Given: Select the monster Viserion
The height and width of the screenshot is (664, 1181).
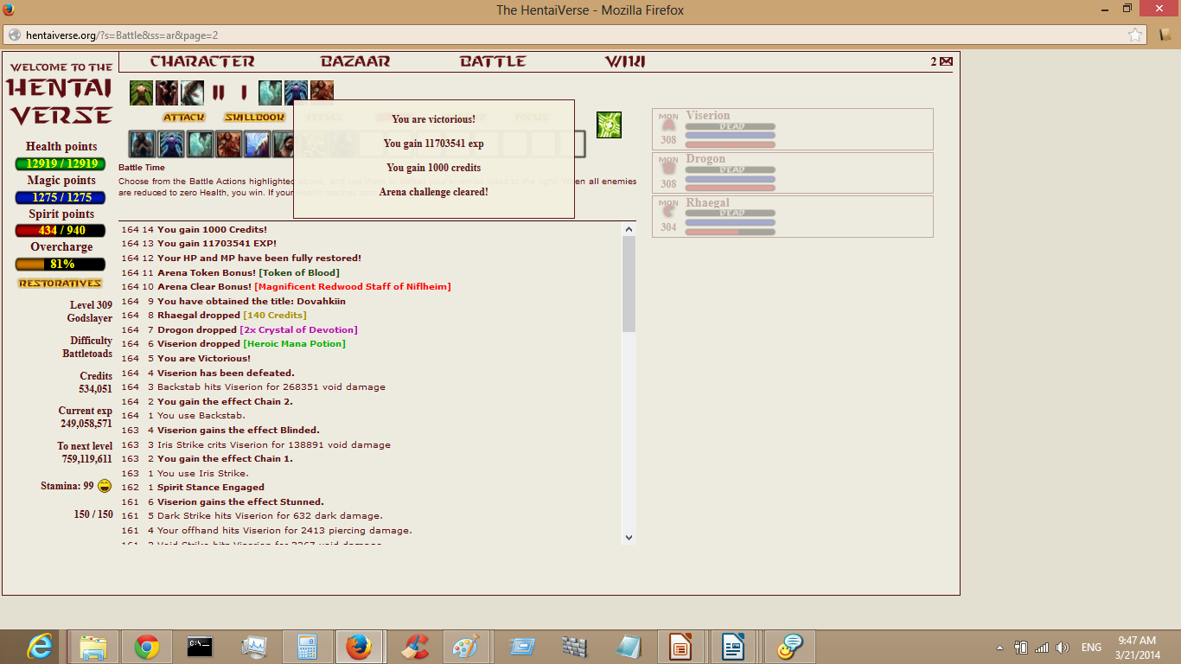Looking at the screenshot, I should tap(793, 129).
